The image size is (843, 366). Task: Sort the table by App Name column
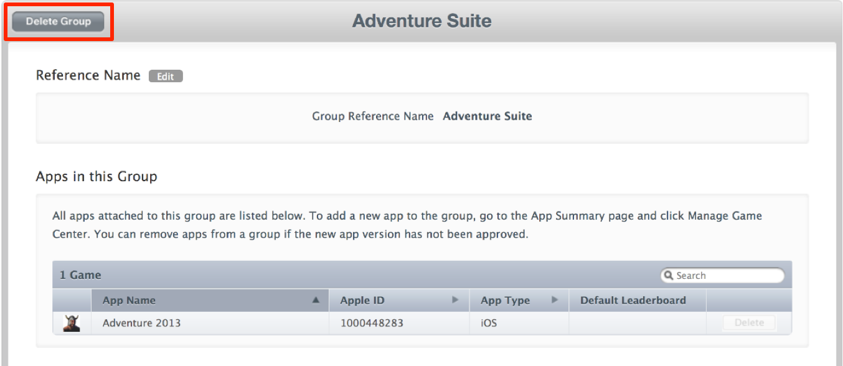pos(130,300)
